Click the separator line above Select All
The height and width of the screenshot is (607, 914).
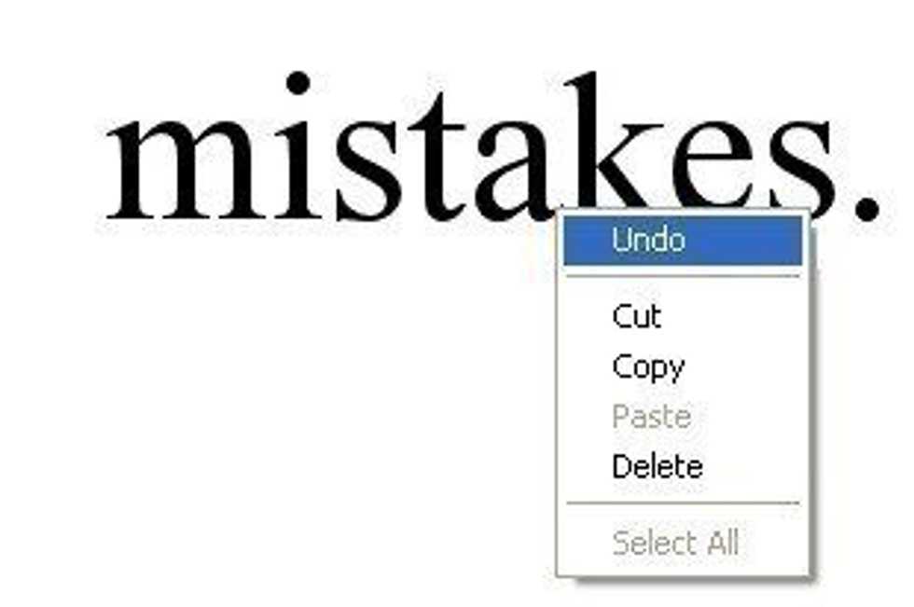tap(683, 503)
